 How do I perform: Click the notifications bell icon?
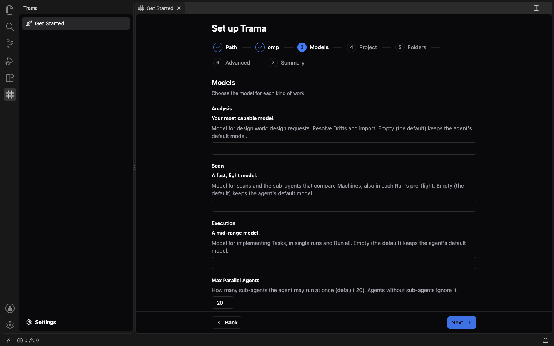click(546, 341)
